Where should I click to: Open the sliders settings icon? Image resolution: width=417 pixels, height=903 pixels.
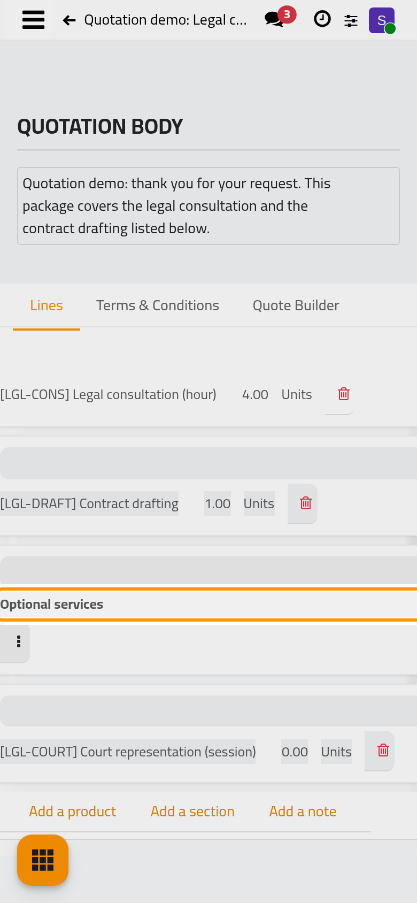pos(351,20)
